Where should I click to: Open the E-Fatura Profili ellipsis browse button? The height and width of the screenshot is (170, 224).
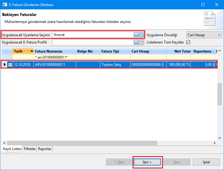(x=136, y=42)
